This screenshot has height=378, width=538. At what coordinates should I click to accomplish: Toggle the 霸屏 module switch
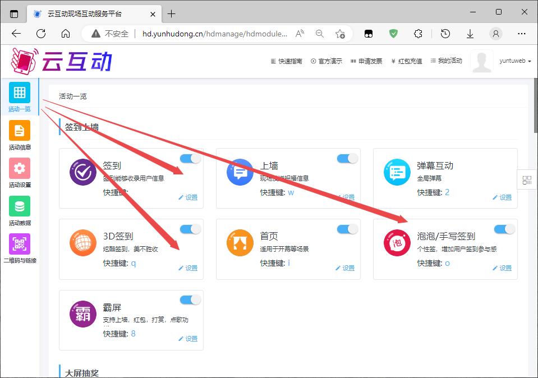click(190, 300)
